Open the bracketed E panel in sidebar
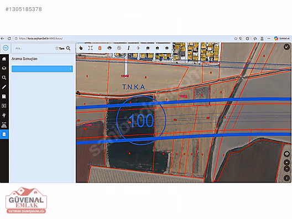The image size is (292, 219). pos(4,106)
